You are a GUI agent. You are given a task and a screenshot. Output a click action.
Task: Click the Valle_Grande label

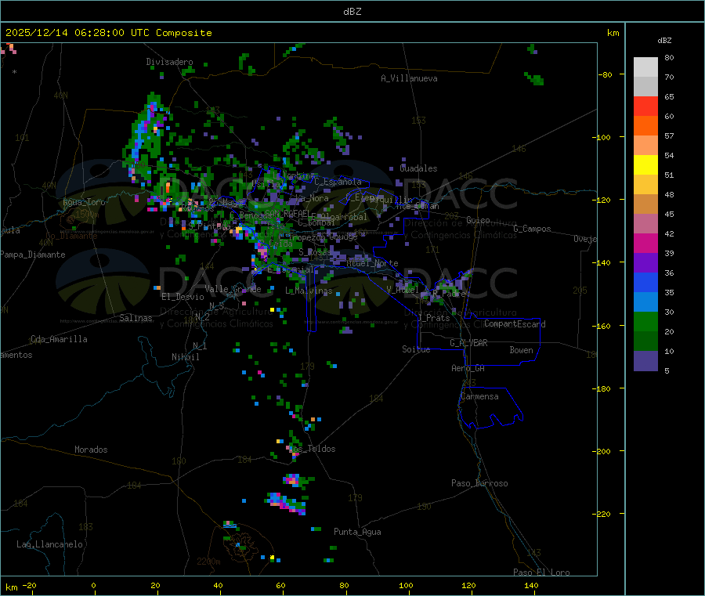pyautogui.click(x=233, y=289)
